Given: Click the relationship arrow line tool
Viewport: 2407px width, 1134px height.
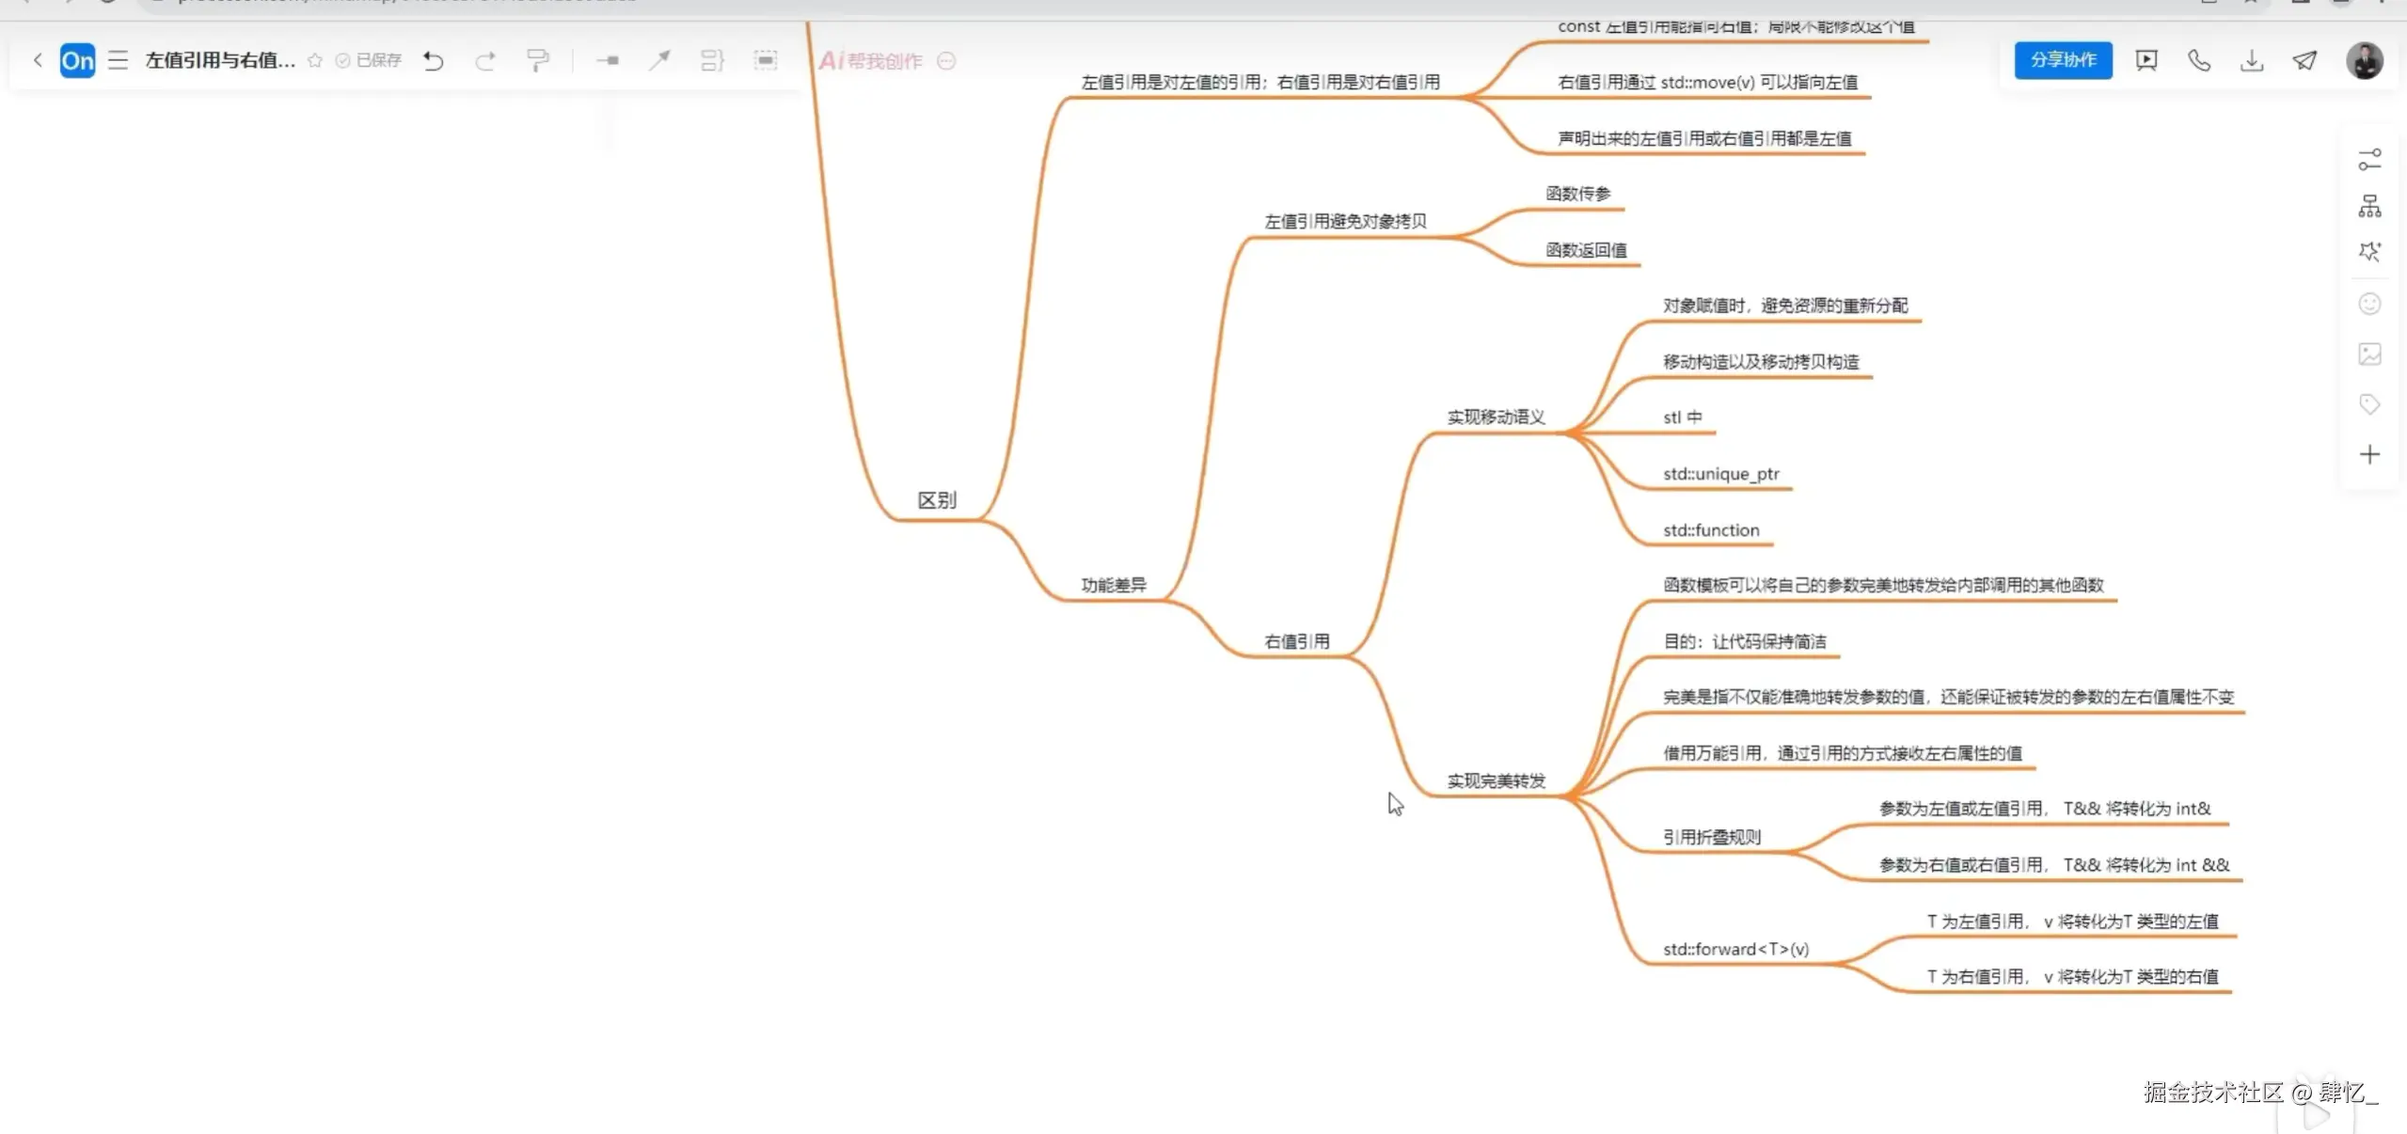Looking at the screenshot, I should (659, 61).
